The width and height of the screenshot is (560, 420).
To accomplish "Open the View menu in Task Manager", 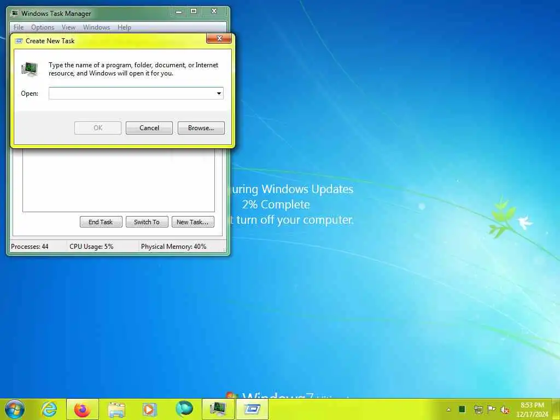I will pyautogui.click(x=68, y=27).
